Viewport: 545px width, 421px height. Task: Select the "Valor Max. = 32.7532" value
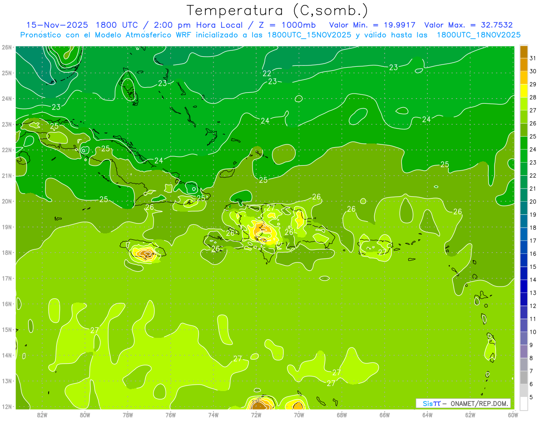click(468, 25)
